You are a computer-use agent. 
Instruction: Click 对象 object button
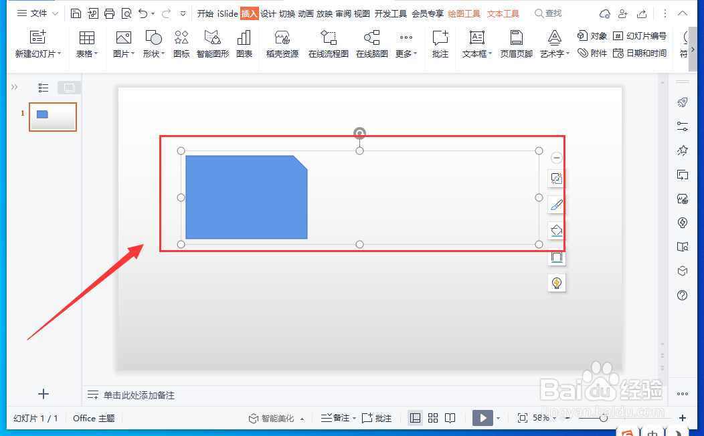tap(592, 35)
